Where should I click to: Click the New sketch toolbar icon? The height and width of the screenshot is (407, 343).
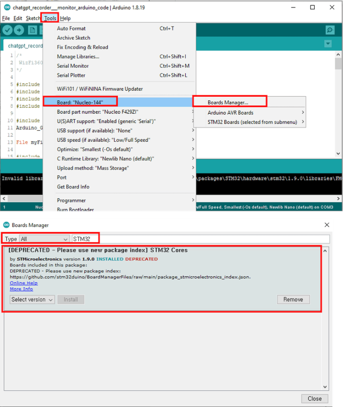tap(33, 30)
